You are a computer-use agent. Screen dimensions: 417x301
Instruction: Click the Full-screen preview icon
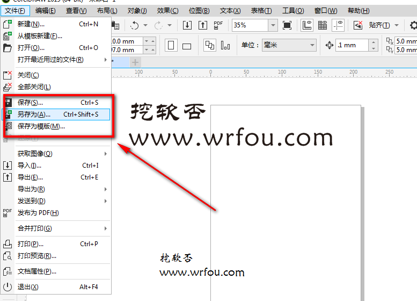(x=287, y=25)
